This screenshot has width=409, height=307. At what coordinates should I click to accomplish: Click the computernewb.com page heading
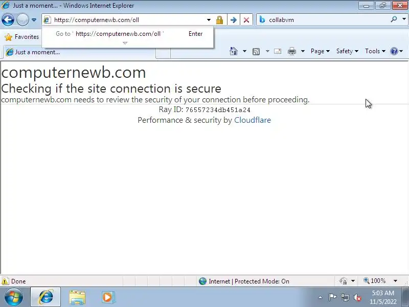(x=74, y=72)
